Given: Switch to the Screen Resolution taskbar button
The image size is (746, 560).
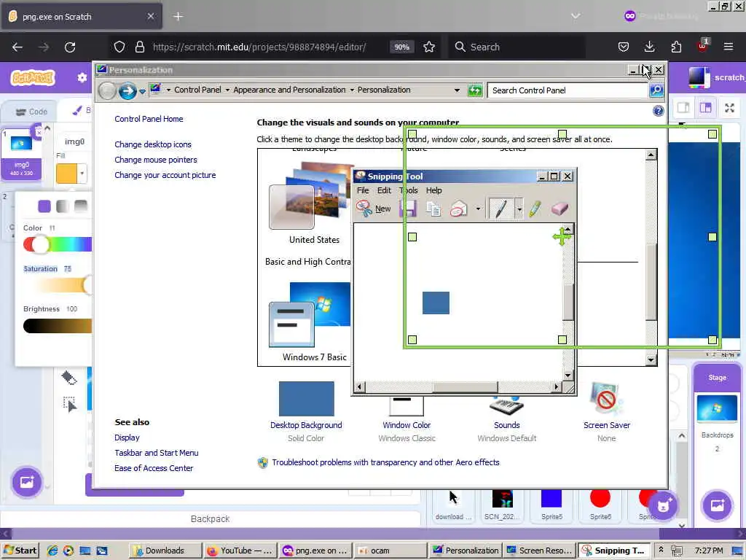Looking at the screenshot, I should click(x=539, y=551).
